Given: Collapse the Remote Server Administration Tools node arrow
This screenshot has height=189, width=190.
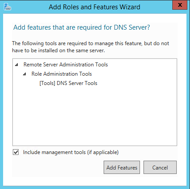Looking at the screenshot, I should pos(16,65).
